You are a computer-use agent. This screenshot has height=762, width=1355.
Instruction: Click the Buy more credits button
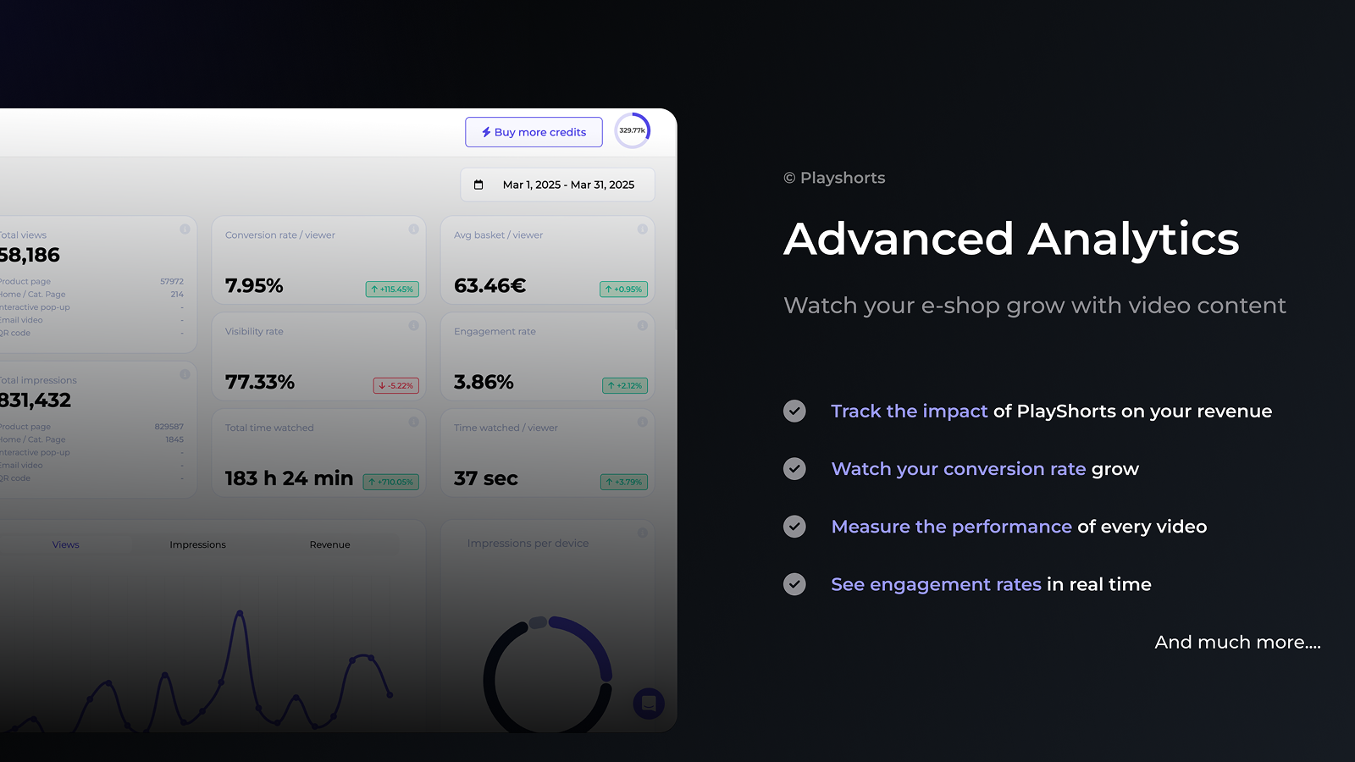click(533, 132)
